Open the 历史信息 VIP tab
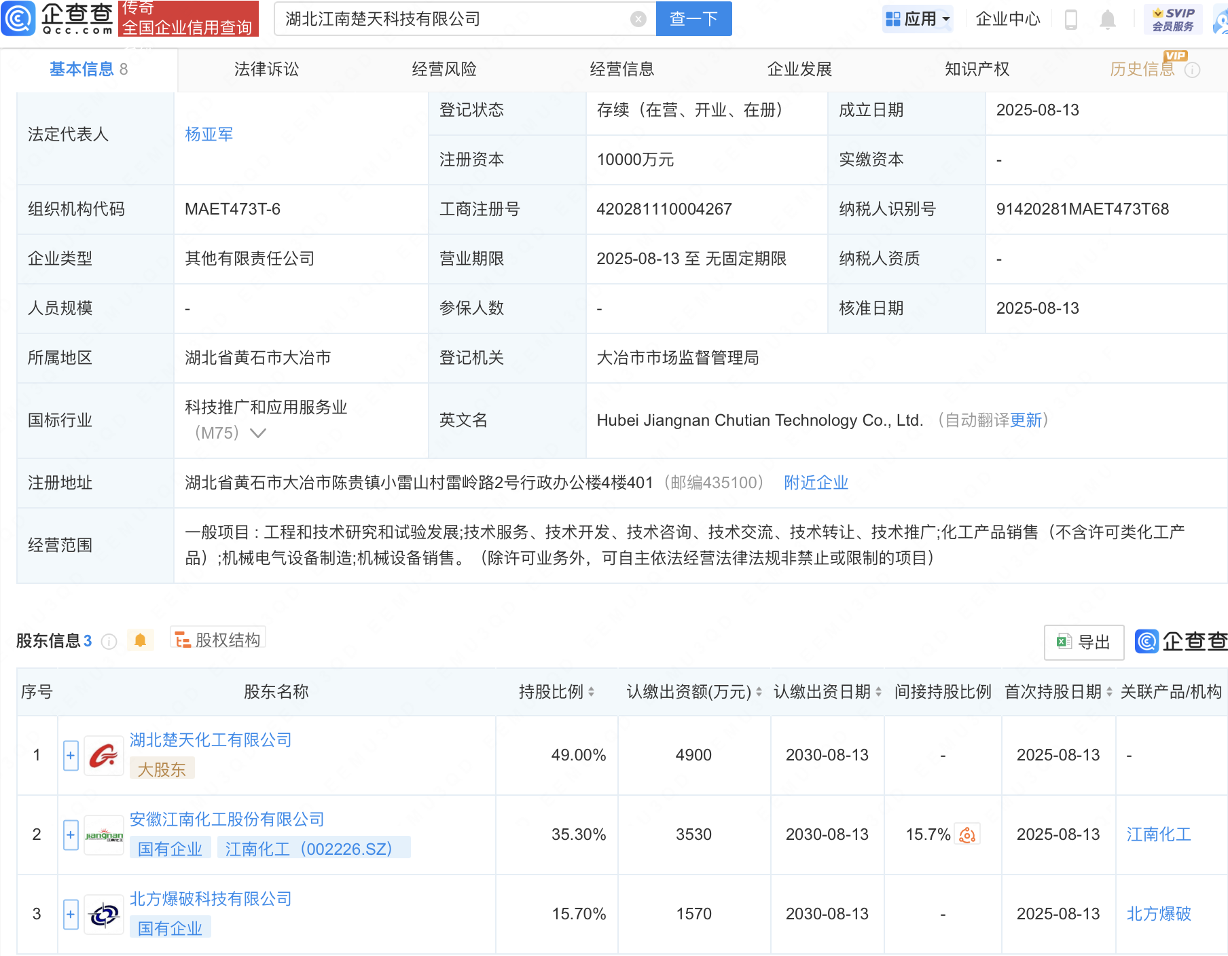 1142,69
